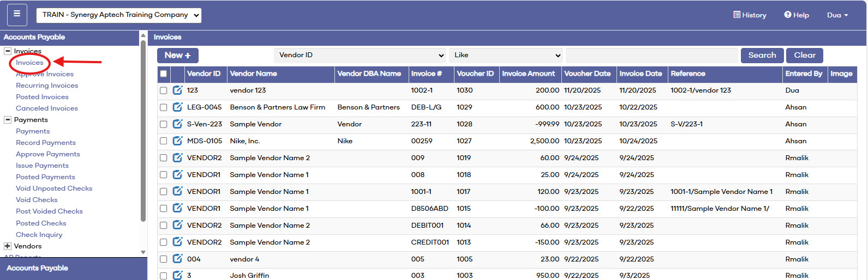The width and height of the screenshot is (868, 280).
Task: Open Approve Payments in the sidebar
Action: pos(48,154)
